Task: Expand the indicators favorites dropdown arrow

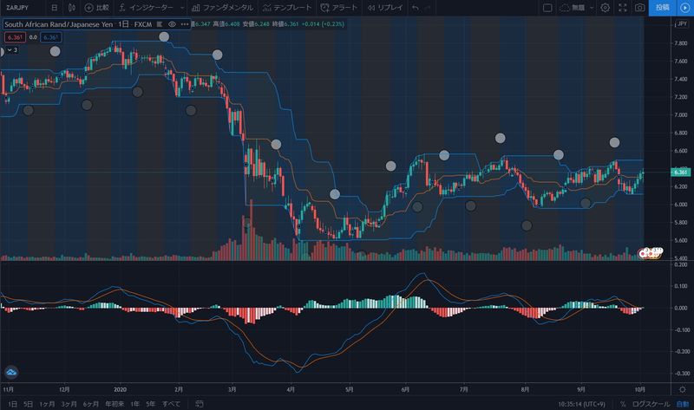Action: (x=181, y=8)
